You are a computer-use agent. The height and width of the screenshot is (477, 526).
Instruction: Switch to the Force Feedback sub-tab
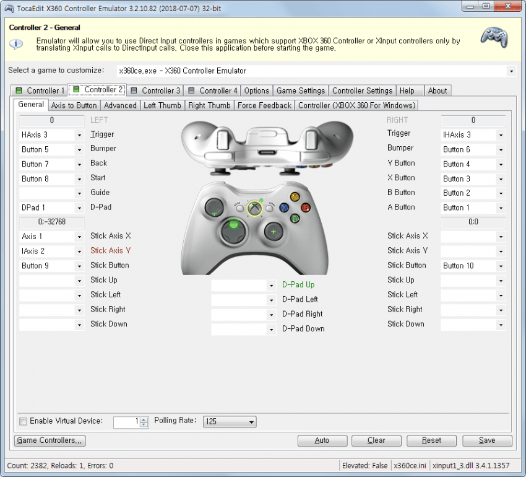pyautogui.click(x=264, y=105)
